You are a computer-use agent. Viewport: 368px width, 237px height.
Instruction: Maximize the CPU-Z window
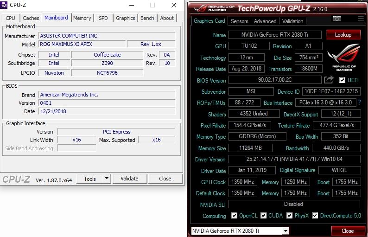[152, 5]
